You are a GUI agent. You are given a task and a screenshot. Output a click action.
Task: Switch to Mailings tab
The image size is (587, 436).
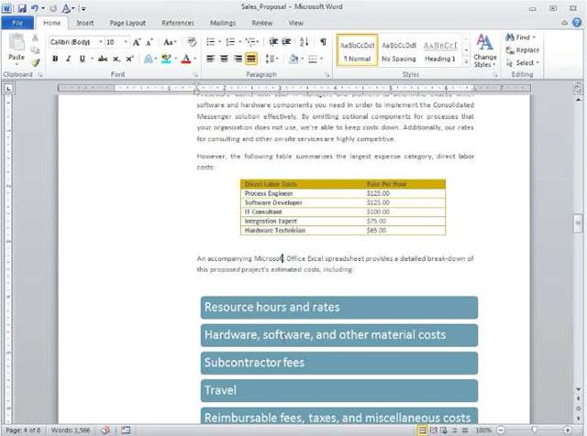[223, 23]
